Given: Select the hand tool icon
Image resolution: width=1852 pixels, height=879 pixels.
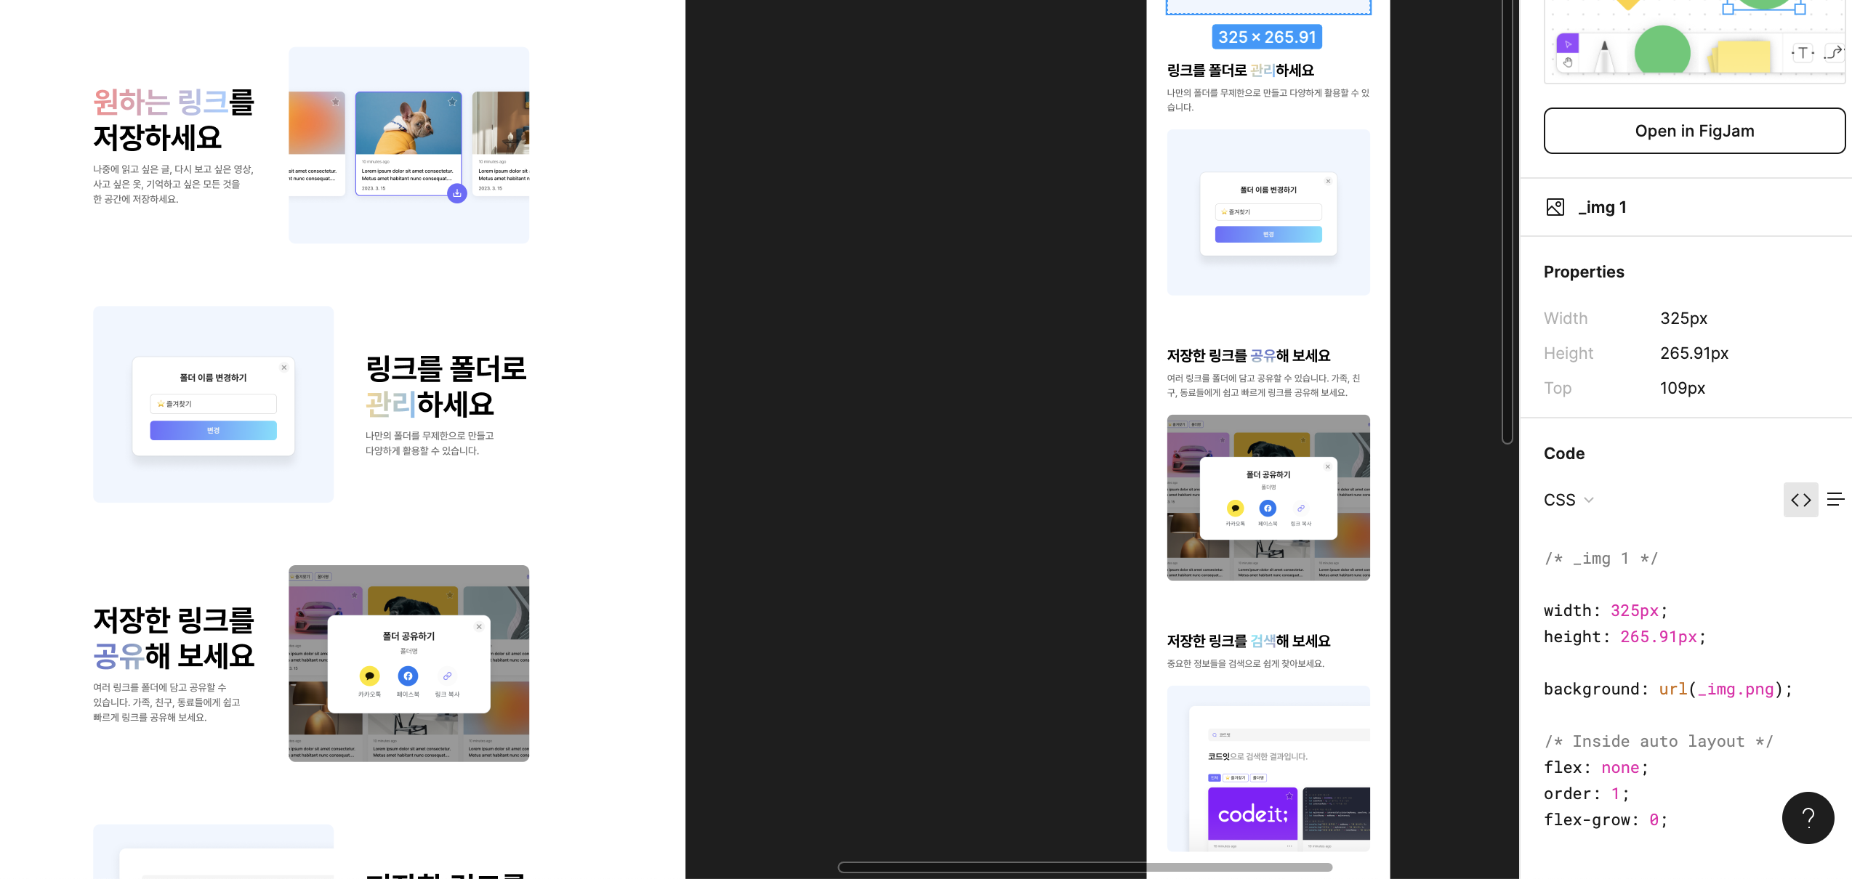Looking at the screenshot, I should (x=1568, y=63).
